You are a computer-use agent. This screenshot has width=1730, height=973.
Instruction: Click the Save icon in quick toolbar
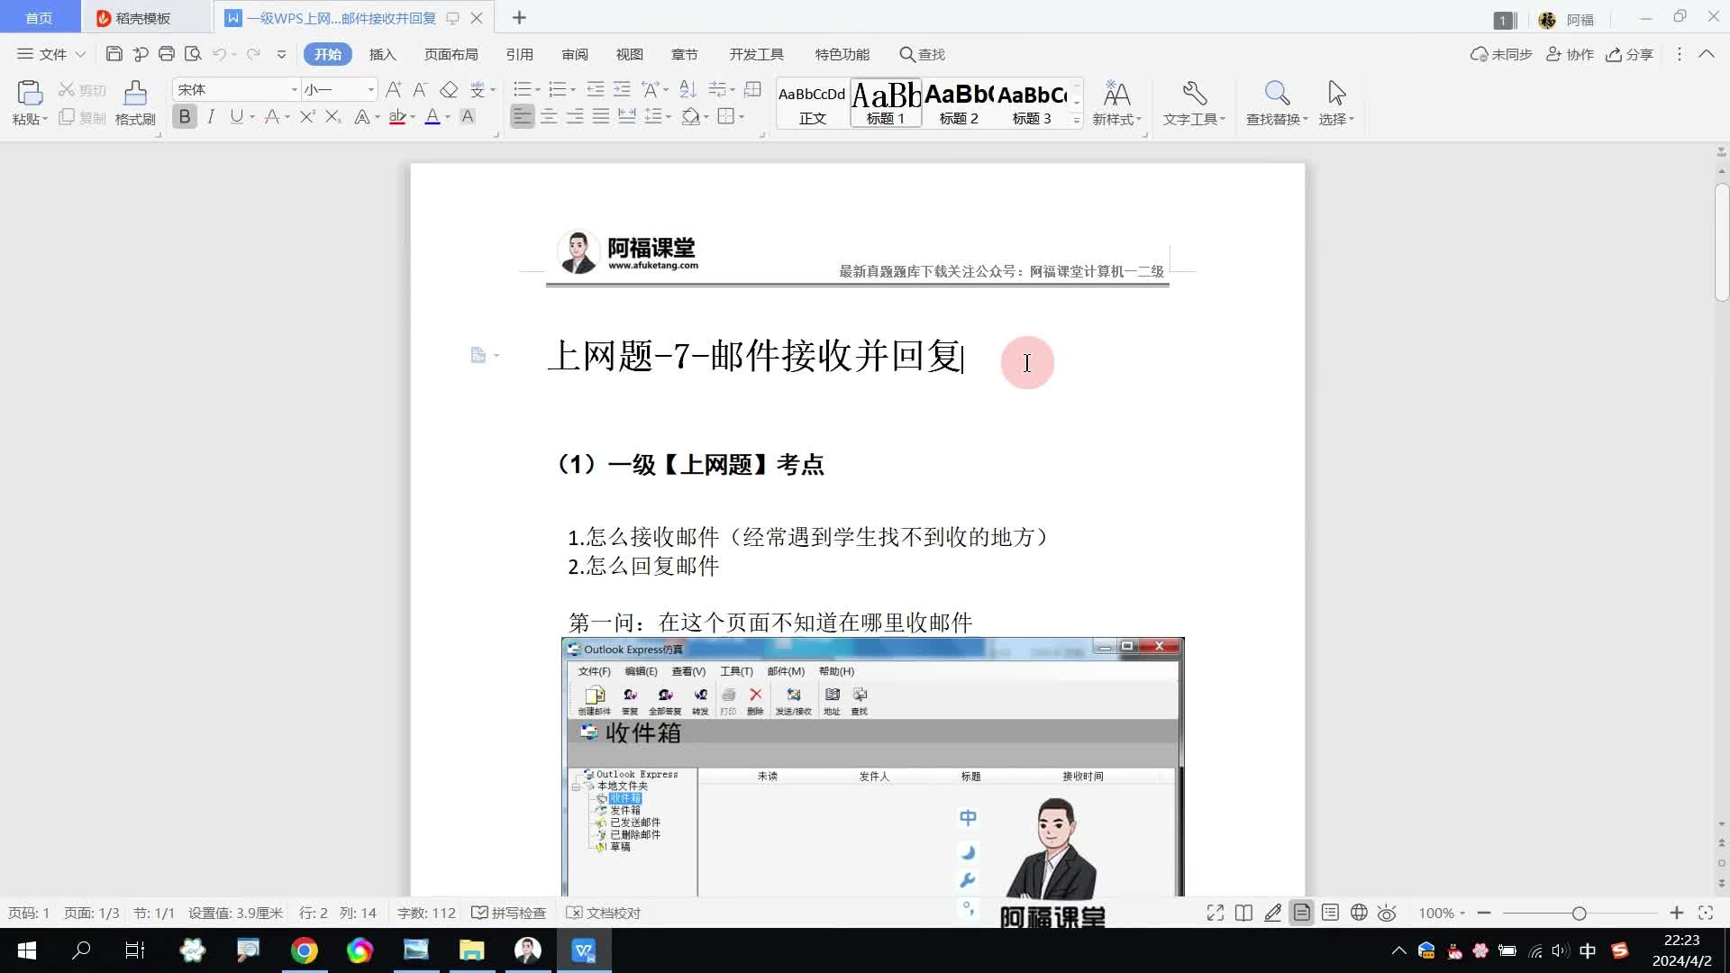[114, 54]
